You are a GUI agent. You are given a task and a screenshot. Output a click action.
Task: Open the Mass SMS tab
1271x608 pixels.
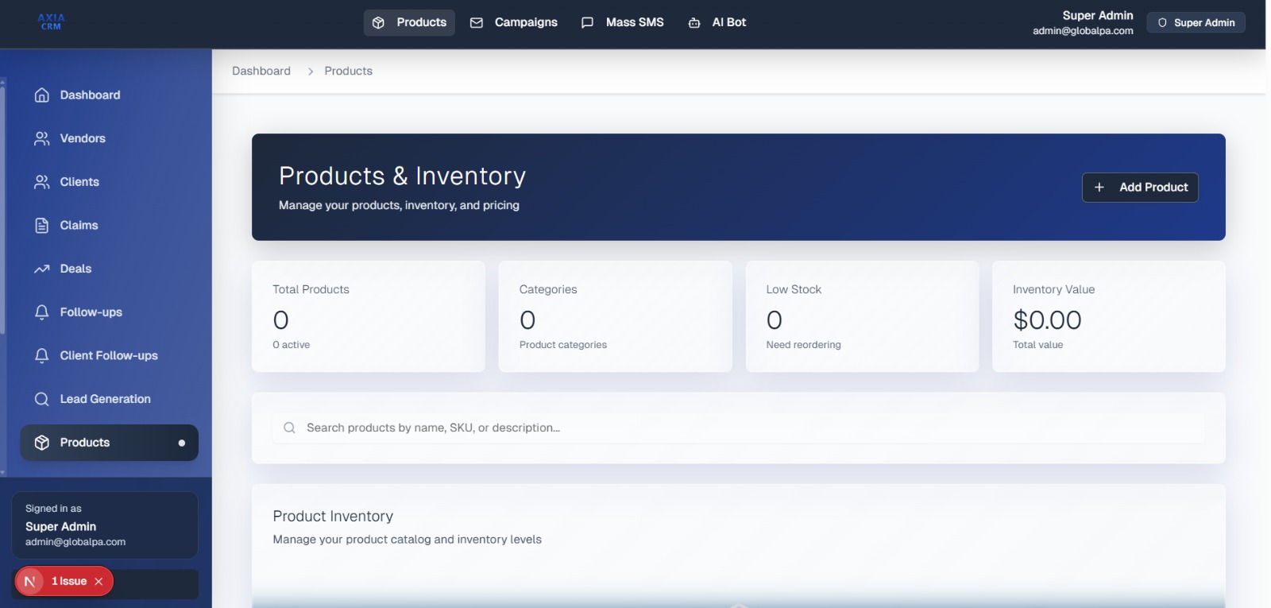tap(622, 22)
